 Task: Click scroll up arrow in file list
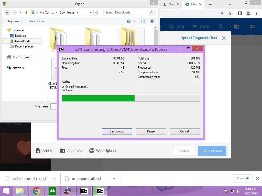(x=156, y=28)
